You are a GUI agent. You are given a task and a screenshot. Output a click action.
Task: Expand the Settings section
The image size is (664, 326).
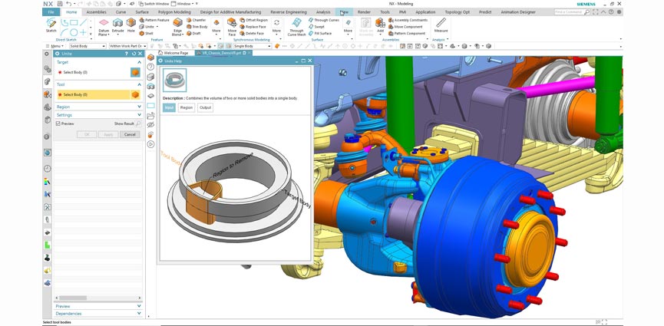[x=97, y=115]
